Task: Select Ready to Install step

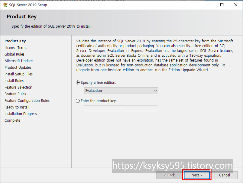Action: click(x=17, y=107)
